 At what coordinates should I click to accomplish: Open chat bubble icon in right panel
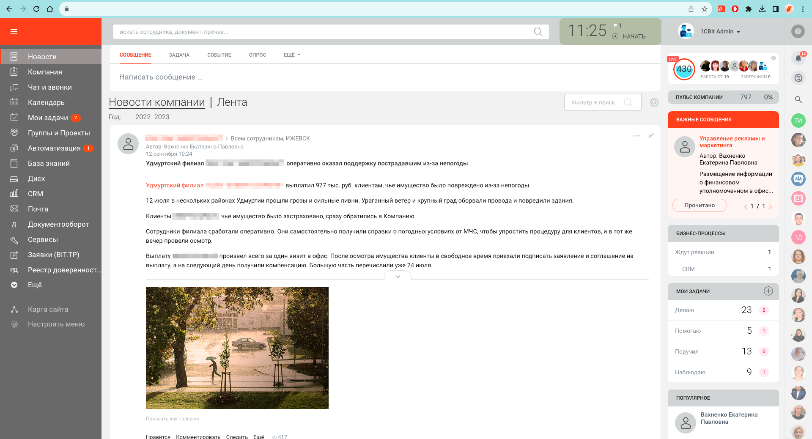coord(798,78)
